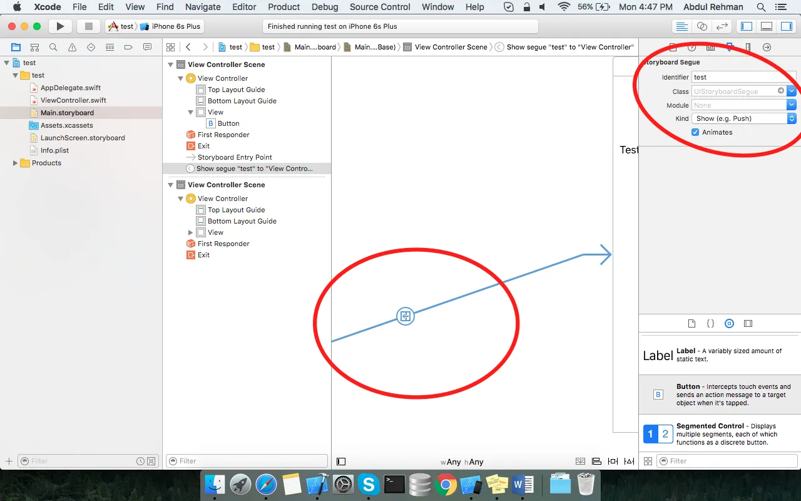Open Chrome from the Dock
The image size is (801, 501).
[x=446, y=485]
